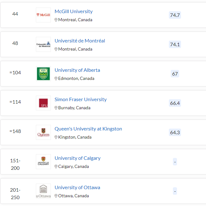Select the 74.7 score badge for McGill
The height and width of the screenshot is (206, 206).
tap(175, 15)
